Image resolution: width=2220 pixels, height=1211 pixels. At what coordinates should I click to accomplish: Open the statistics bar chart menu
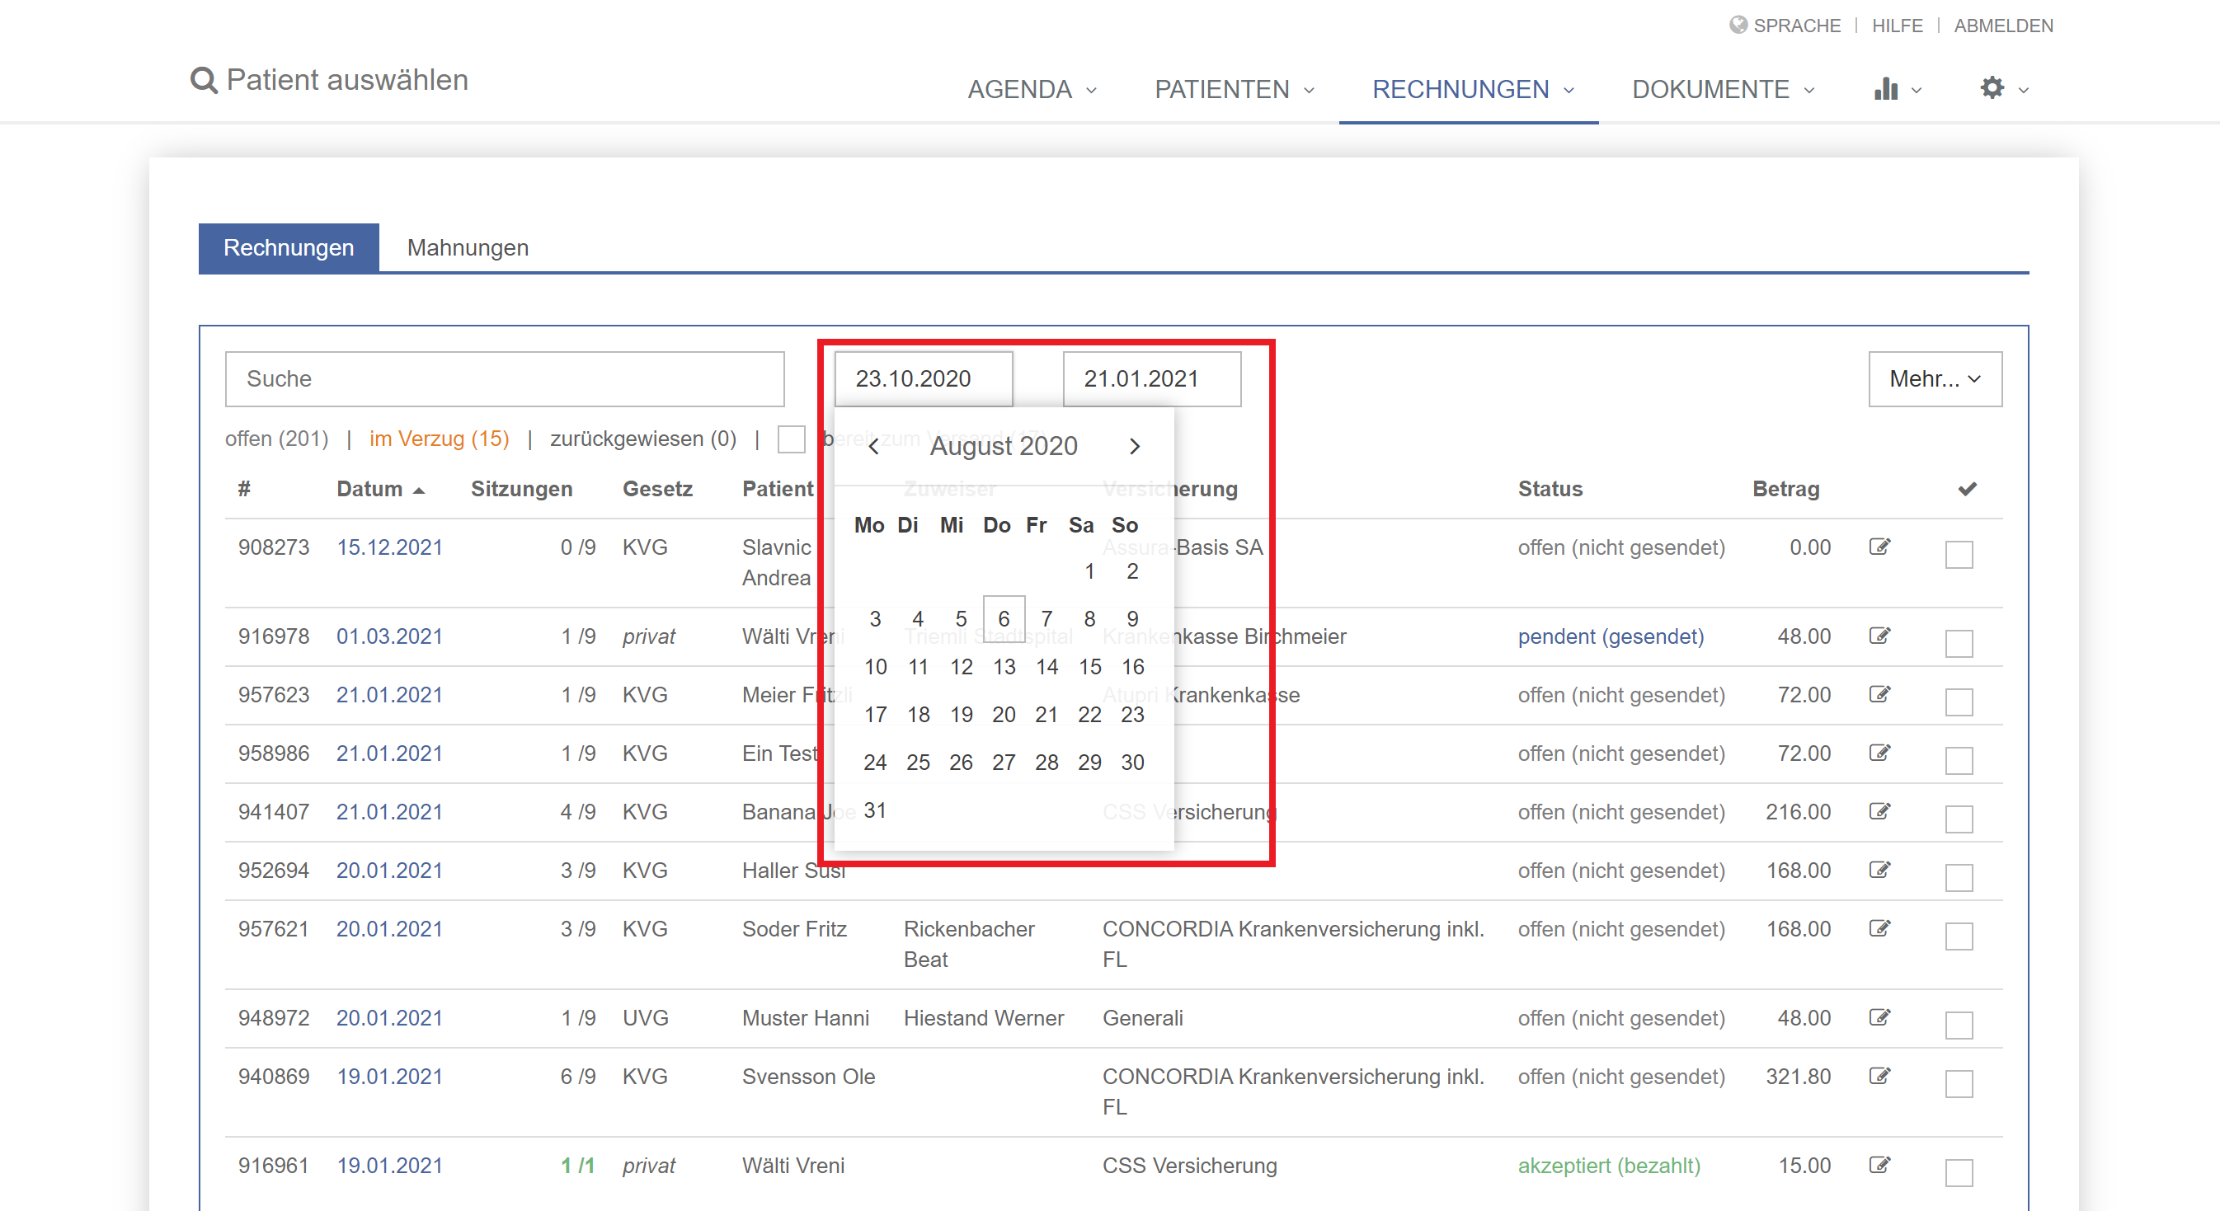click(x=1886, y=89)
